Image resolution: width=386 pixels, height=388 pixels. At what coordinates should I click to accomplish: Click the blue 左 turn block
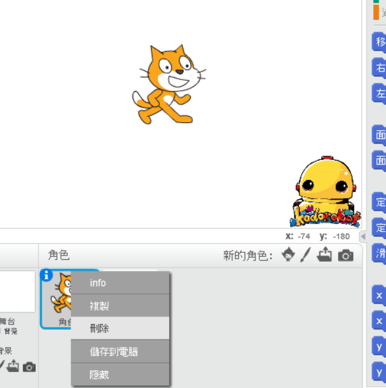click(x=379, y=93)
